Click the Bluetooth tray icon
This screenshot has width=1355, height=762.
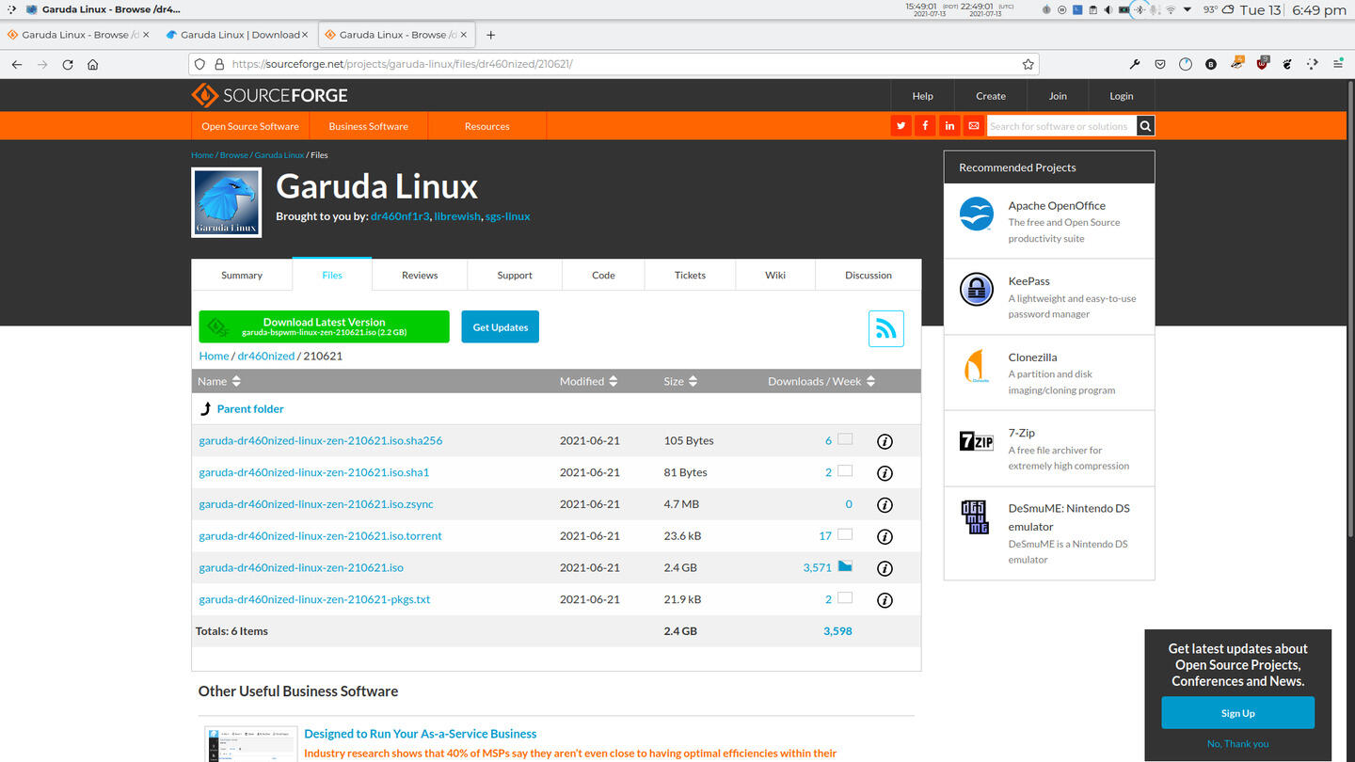click(1140, 9)
